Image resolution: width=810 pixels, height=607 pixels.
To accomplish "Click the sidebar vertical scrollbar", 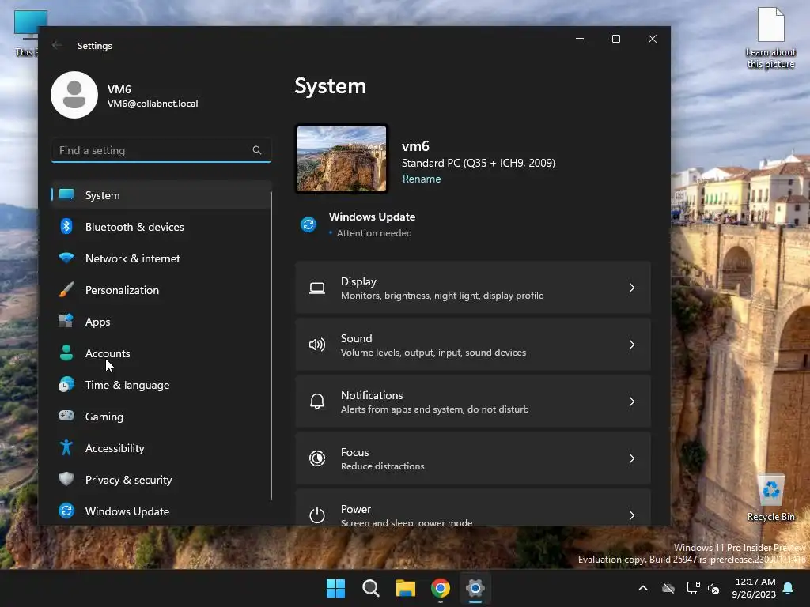I will coord(271,346).
